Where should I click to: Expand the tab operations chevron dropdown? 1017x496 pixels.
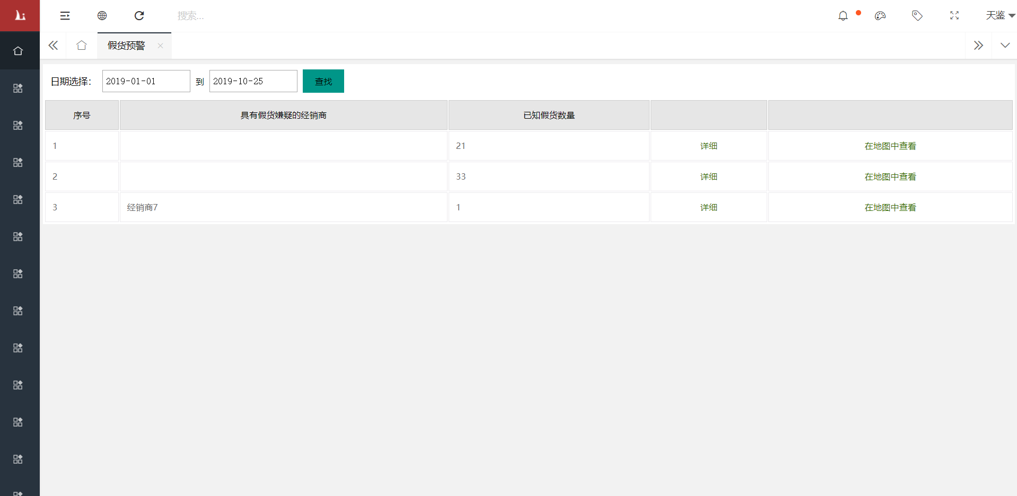coord(1005,46)
